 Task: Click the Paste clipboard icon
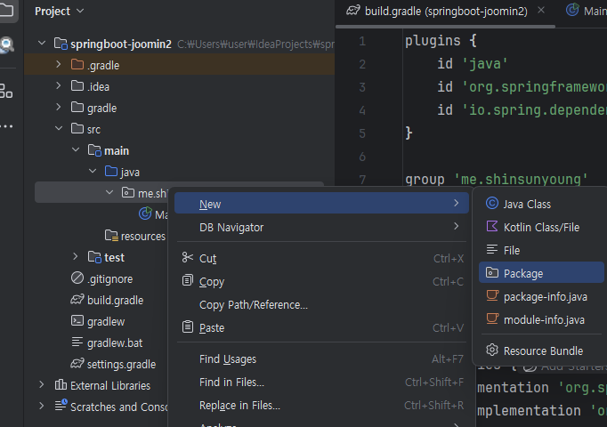(188, 326)
